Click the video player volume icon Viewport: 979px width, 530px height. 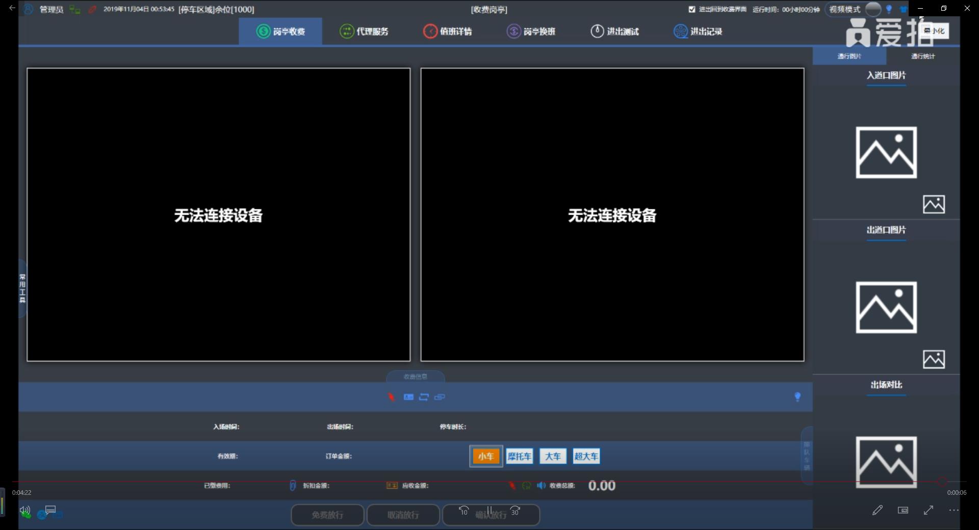24,511
